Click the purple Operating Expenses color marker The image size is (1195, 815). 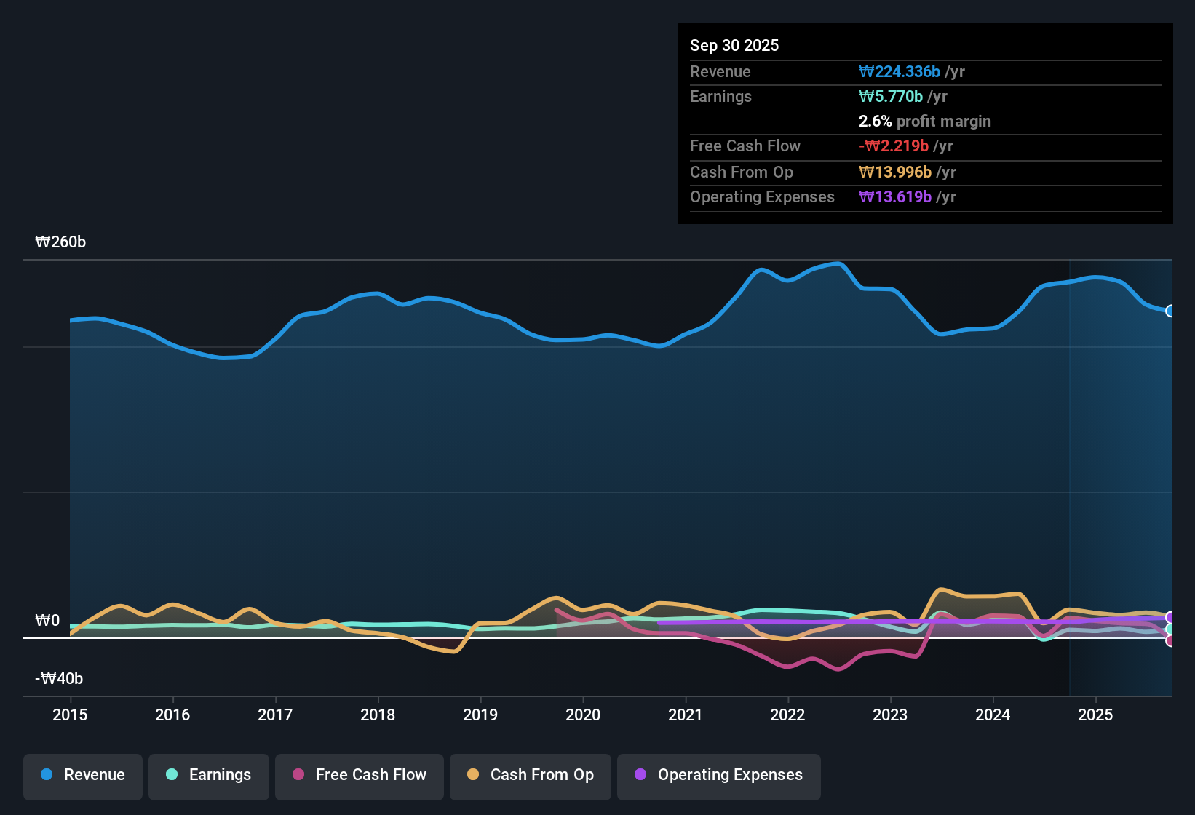click(x=640, y=775)
